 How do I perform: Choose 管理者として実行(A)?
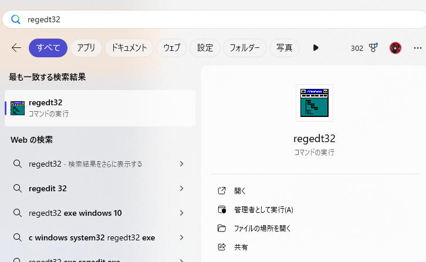pos(263,210)
